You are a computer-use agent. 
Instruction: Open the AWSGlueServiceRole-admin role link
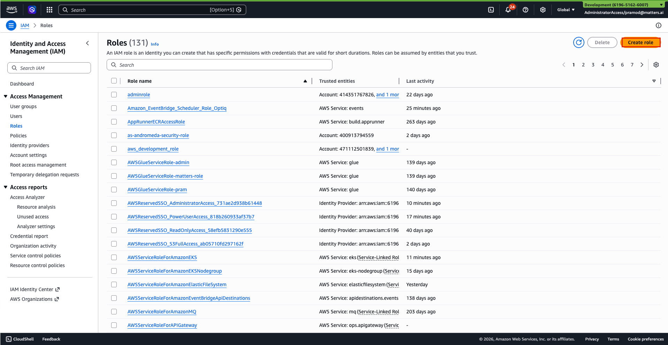(x=158, y=162)
